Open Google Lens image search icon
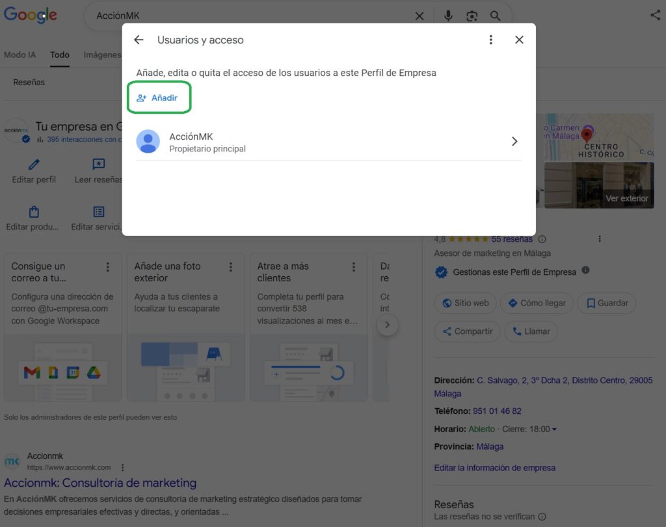Viewport: 666px width, 527px height. pos(472,16)
